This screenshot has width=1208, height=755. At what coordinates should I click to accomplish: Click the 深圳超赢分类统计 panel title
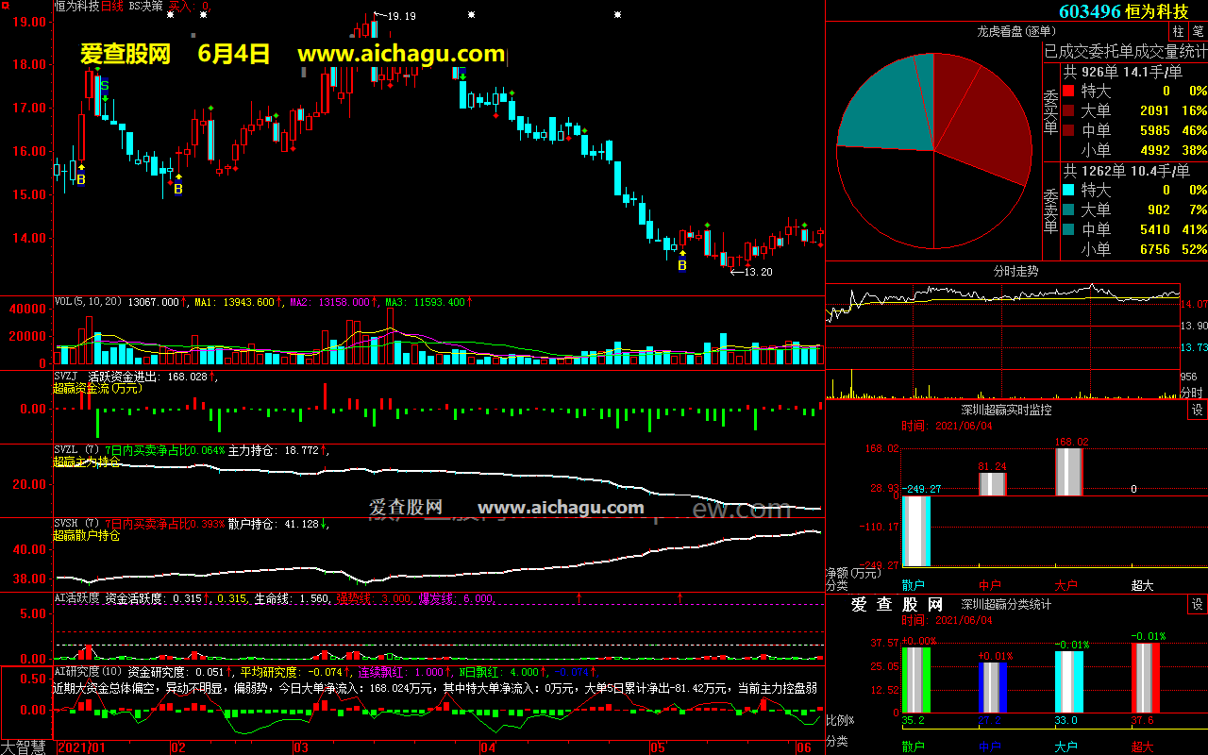tap(1006, 604)
